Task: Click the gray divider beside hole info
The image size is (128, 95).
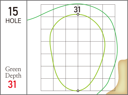Action: [x=27, y=47]
